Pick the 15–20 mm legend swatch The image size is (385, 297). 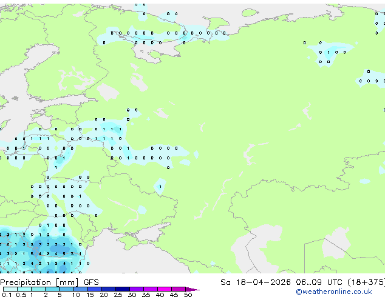pyautogui.click(x=95, y=289)
